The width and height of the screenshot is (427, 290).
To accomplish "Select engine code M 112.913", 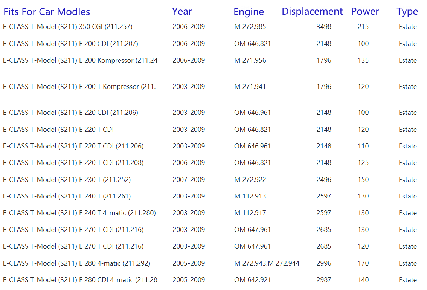I will point(250,196).
